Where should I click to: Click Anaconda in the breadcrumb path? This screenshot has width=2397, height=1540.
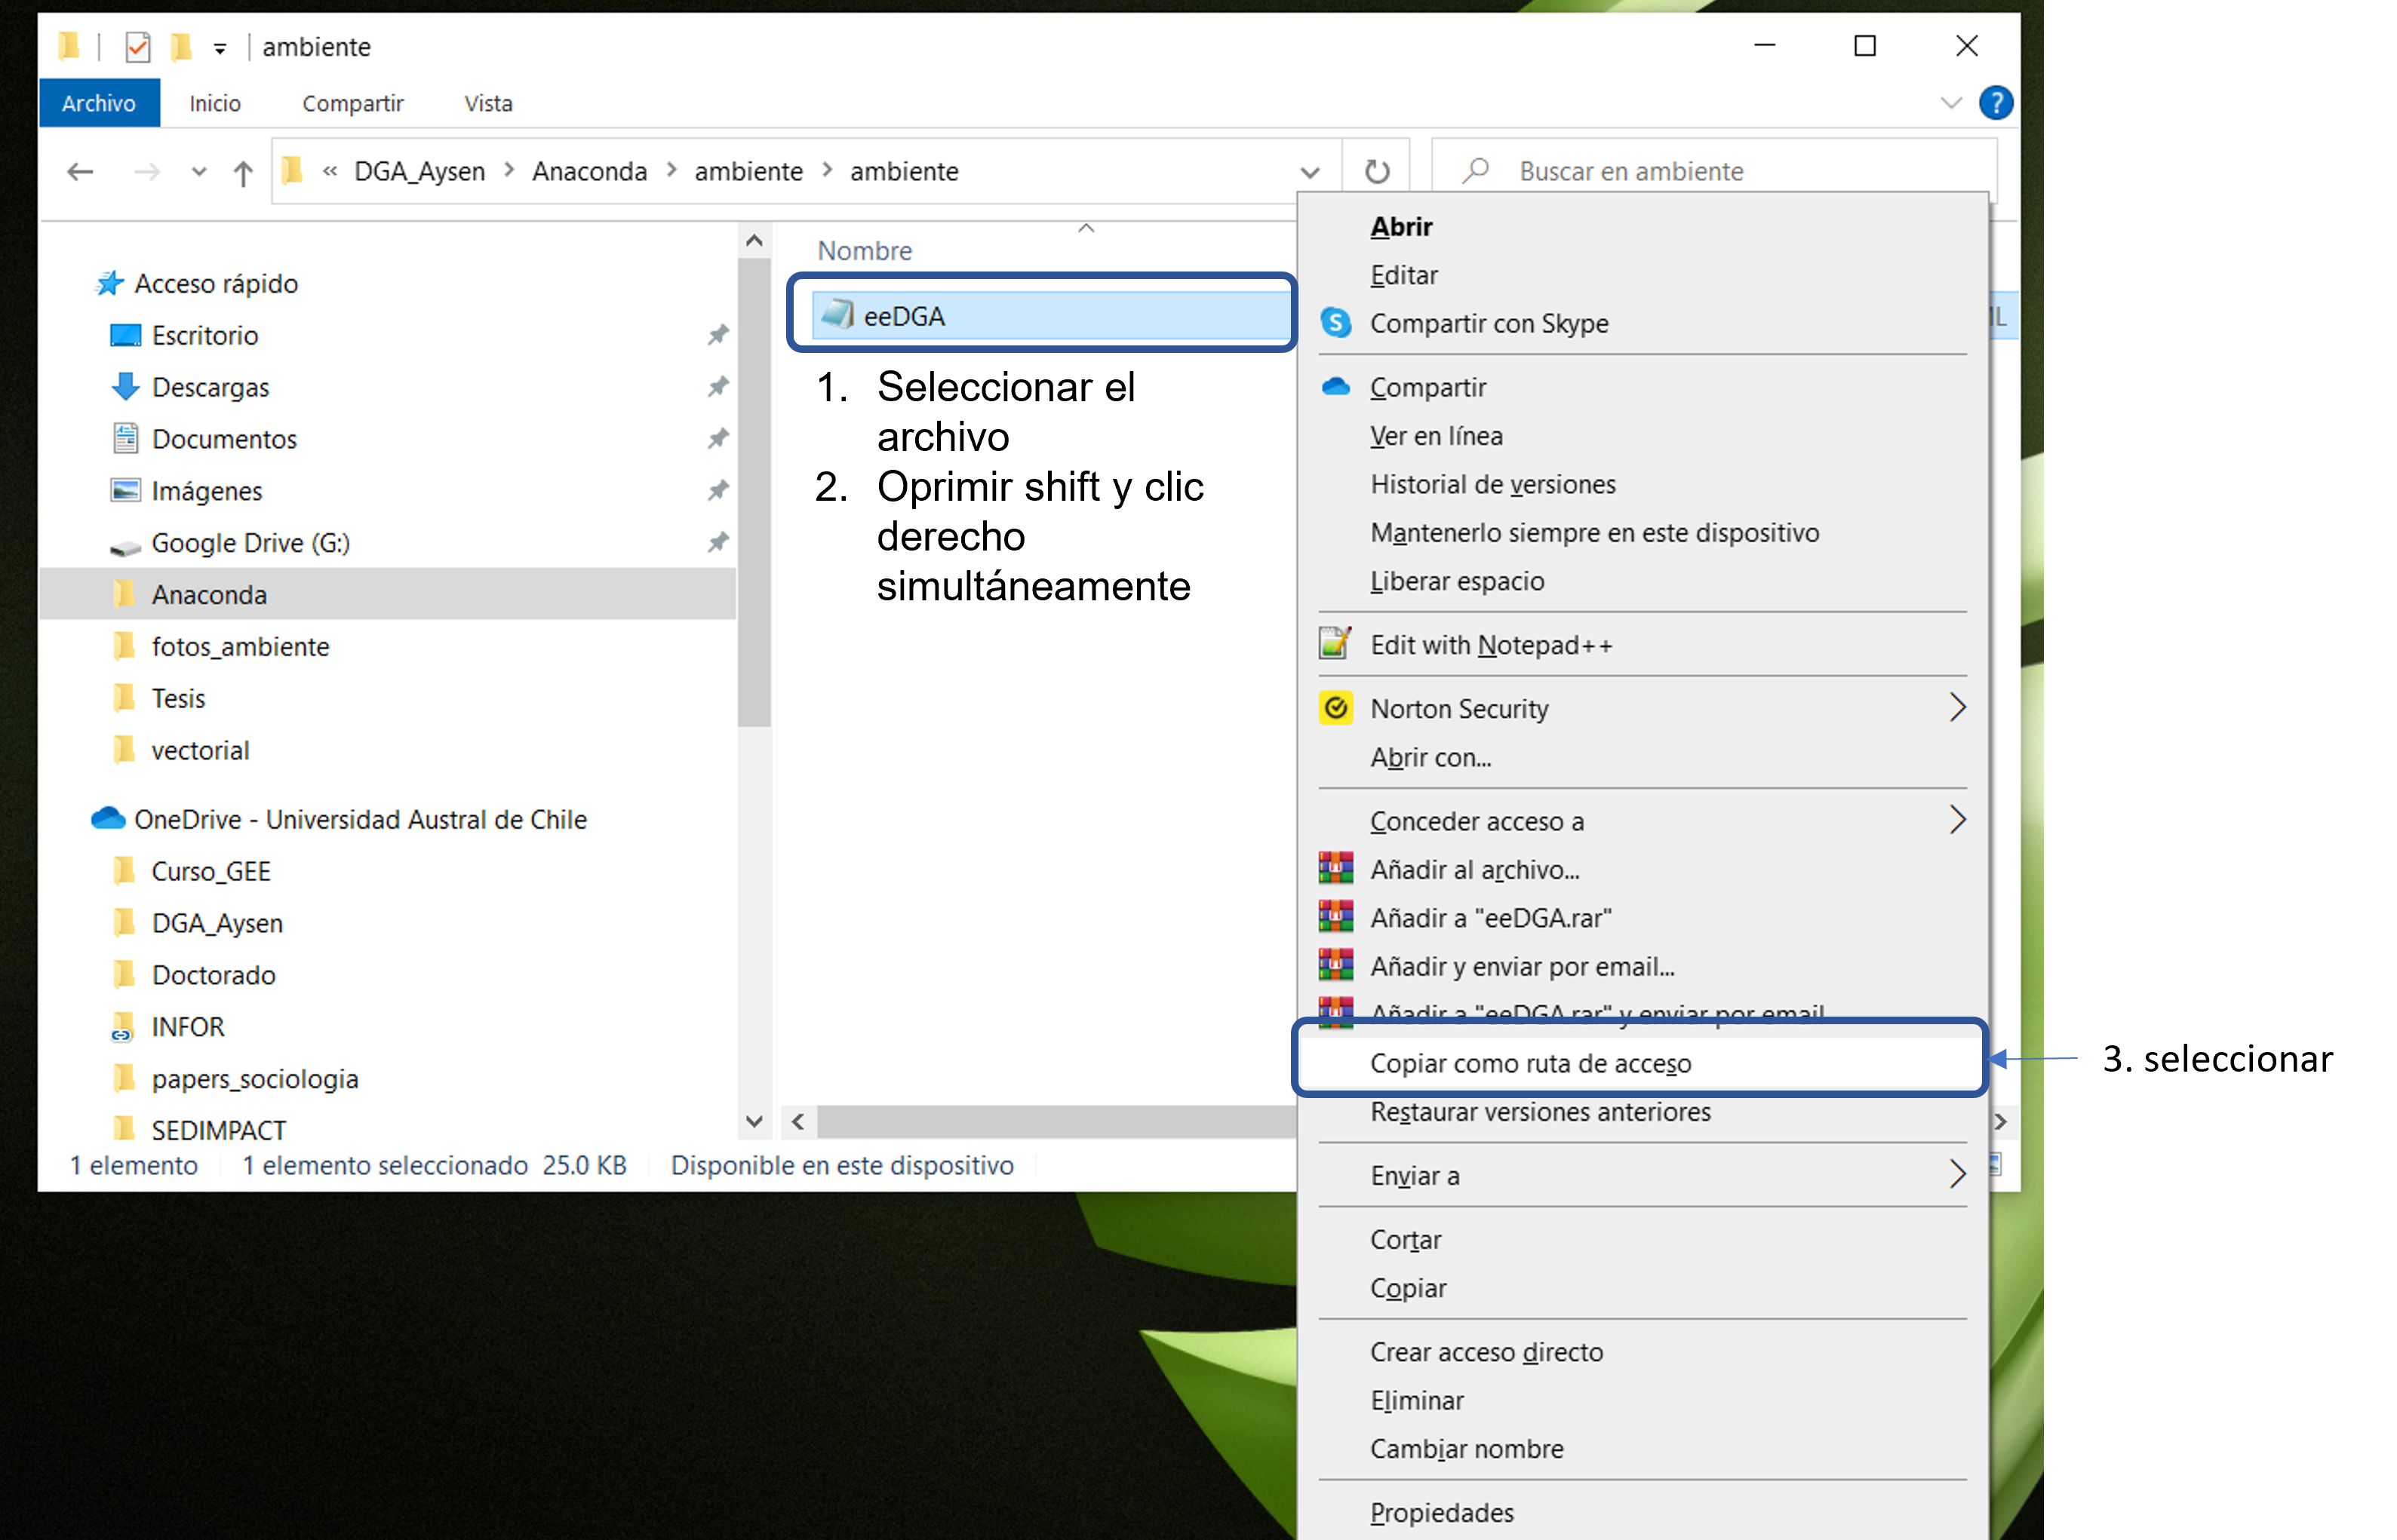[x=589, y=172]
